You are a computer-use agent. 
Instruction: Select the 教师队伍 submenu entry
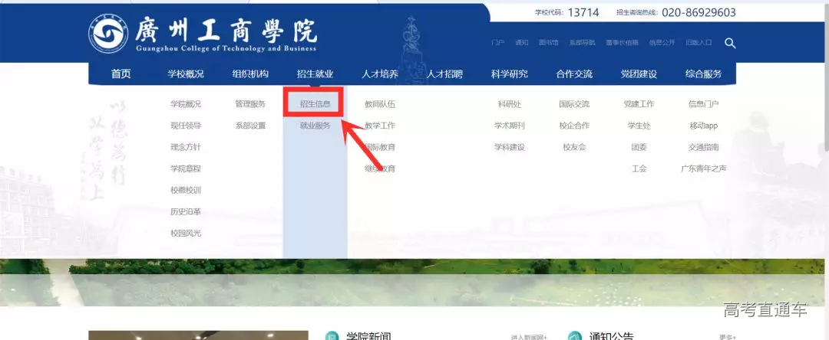coord(380,103)
